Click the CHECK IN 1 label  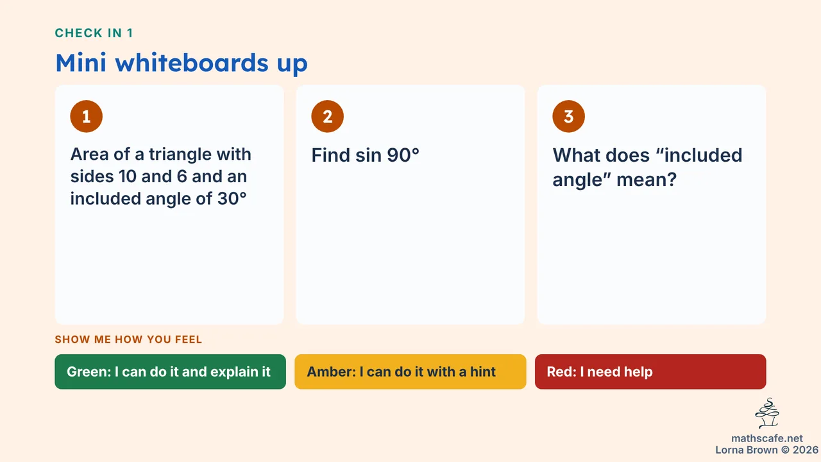(94, 33)
